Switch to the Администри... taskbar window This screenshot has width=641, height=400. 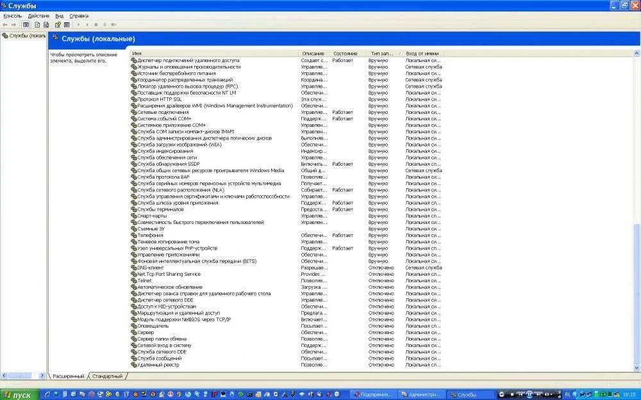coord(422,395)
